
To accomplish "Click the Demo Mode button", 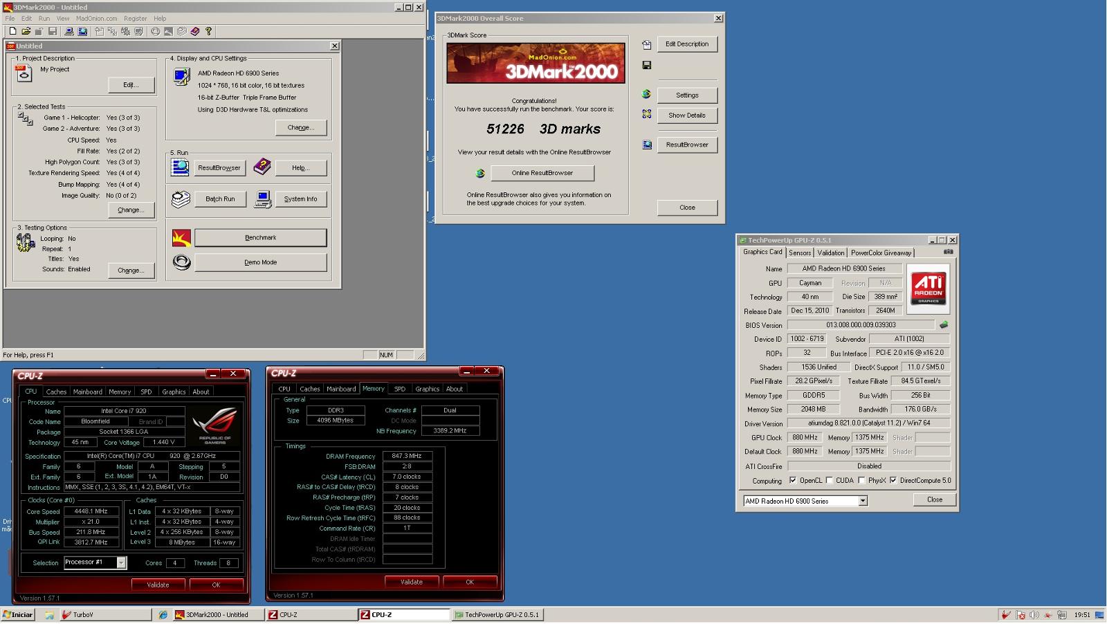I will coord(261,262).
